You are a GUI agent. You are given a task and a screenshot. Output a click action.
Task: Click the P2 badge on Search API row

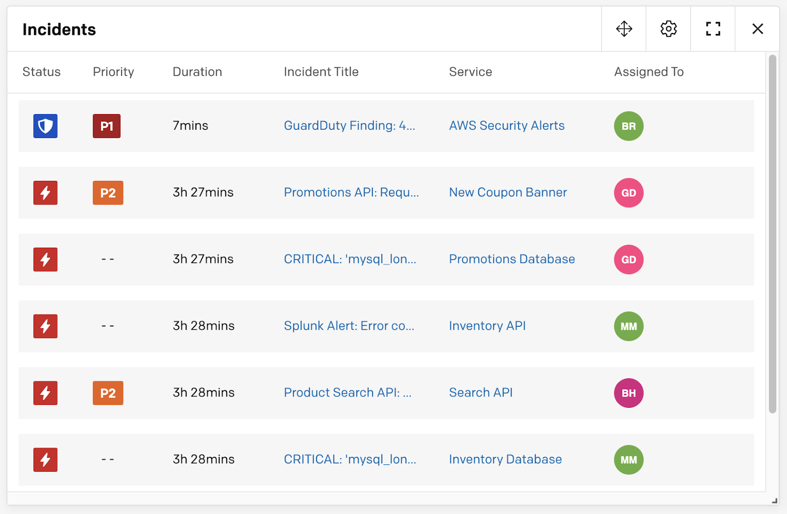pyautogui.click(x=108, y=393)
